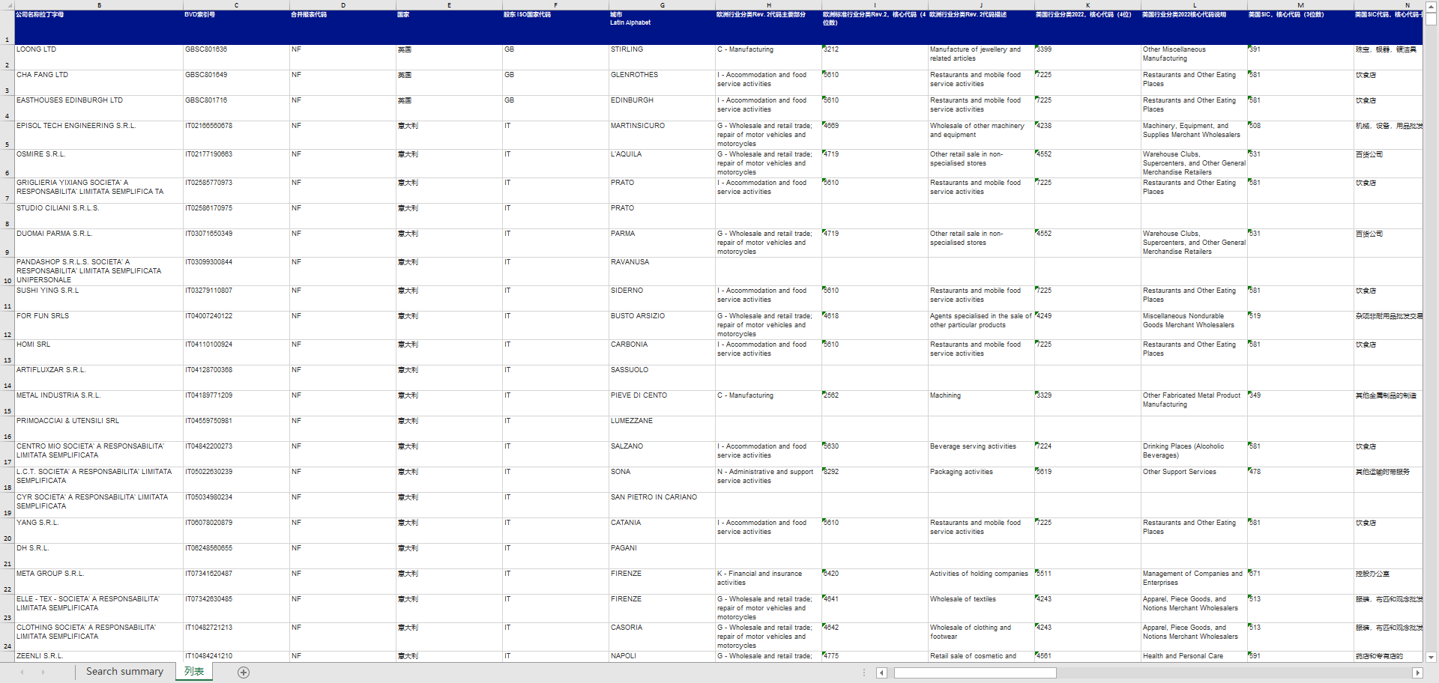
Task: Select column C header
Action: [x=236, y=5]
